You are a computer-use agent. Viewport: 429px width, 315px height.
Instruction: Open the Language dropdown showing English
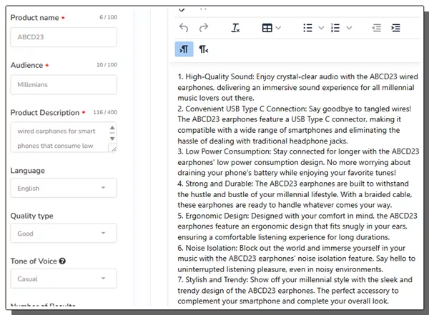(x=64, y=188)
